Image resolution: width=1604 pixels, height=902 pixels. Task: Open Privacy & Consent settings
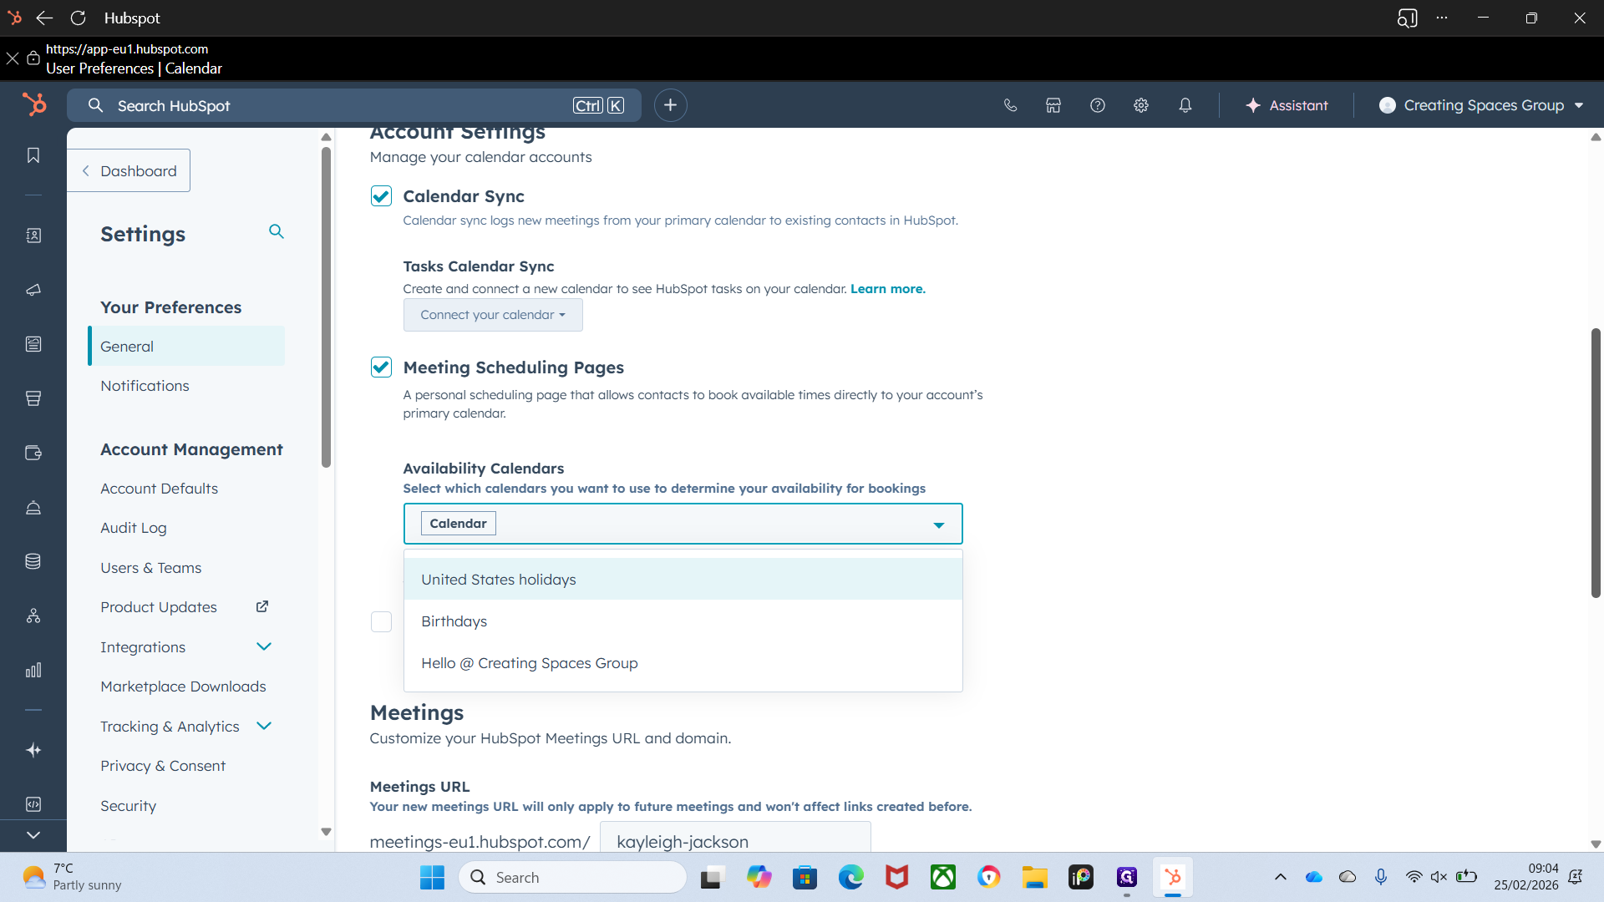(x=163, y=766)
